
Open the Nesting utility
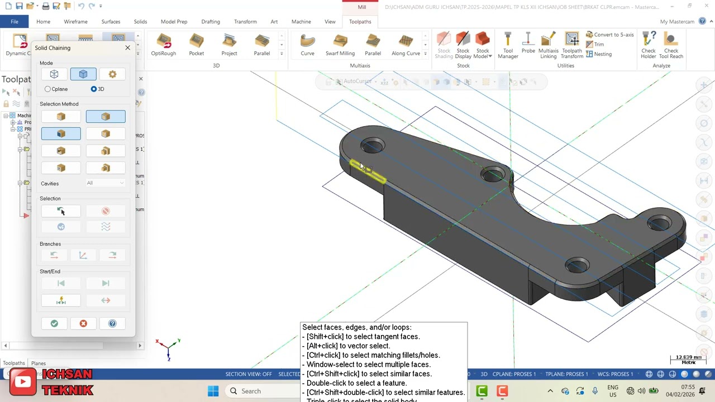[x=599, y=54]
